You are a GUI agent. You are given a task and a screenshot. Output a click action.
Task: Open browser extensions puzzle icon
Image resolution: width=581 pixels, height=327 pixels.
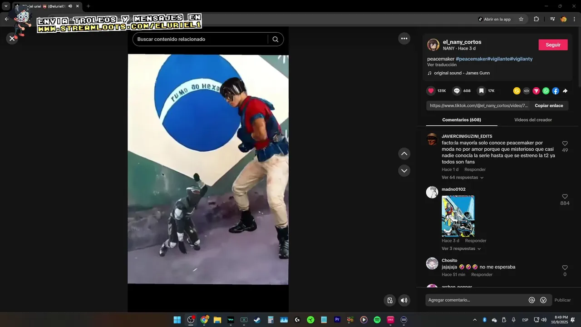pos(537,19)
